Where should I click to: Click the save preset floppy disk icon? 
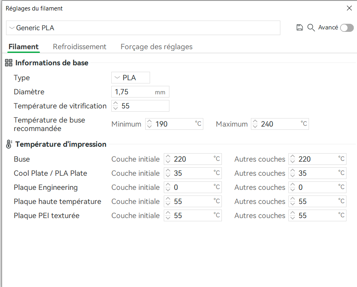pyautogui.click(x=299, y=27)
